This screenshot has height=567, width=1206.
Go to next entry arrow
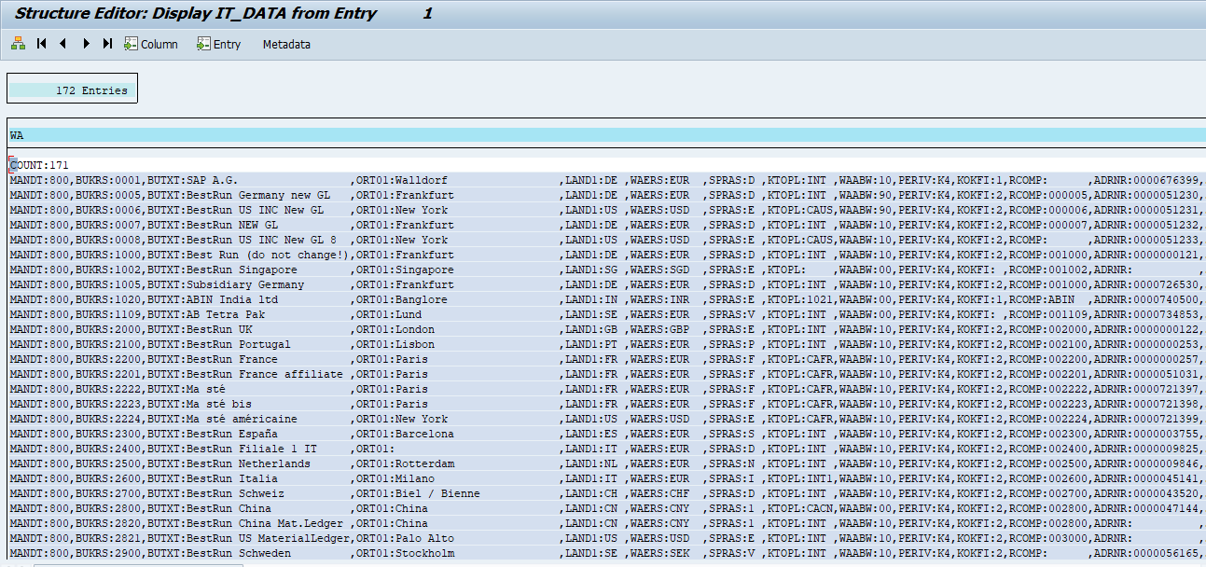coord(86,44)
